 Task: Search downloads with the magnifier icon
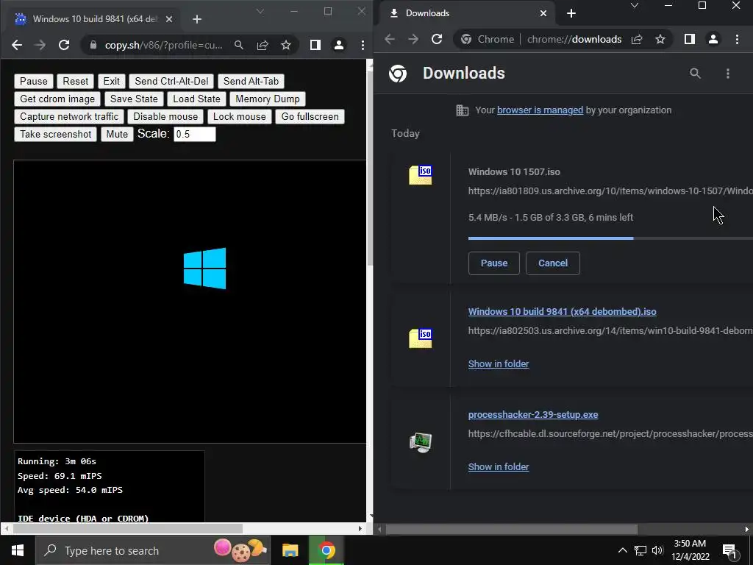(695, 74)
